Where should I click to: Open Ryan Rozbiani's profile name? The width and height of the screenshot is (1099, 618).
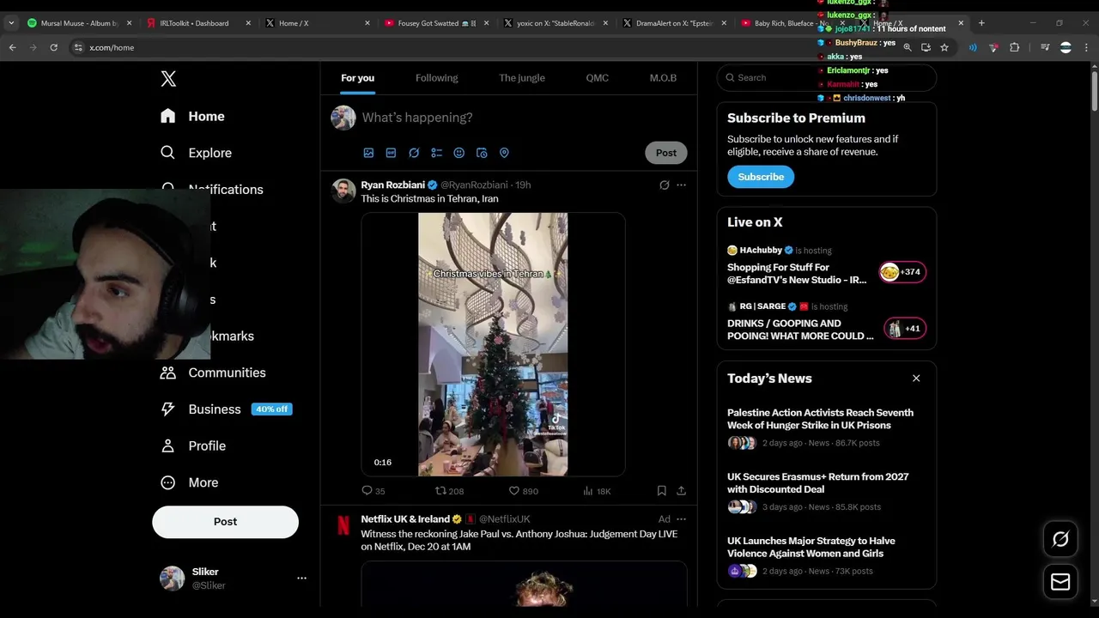[x=393, y=185]
